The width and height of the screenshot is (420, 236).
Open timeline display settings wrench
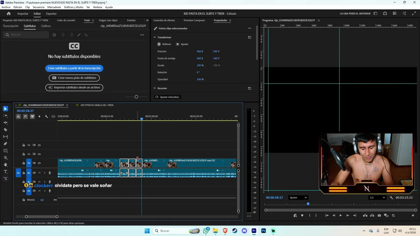[x=46, y=116]
